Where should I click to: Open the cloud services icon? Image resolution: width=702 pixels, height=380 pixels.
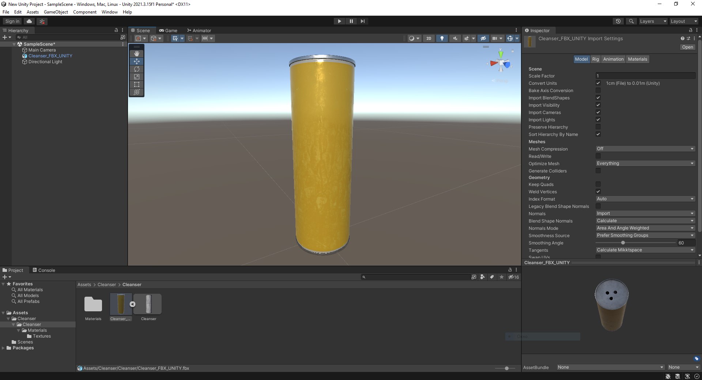click(x=29, y=21)
